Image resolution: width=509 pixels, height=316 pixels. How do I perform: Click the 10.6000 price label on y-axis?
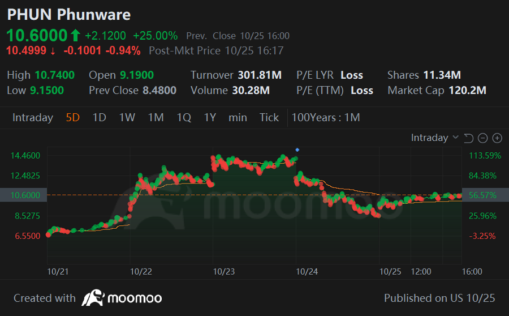[x=25, y=195]
